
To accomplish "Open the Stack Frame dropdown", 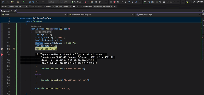I will (x=103, y=7).
